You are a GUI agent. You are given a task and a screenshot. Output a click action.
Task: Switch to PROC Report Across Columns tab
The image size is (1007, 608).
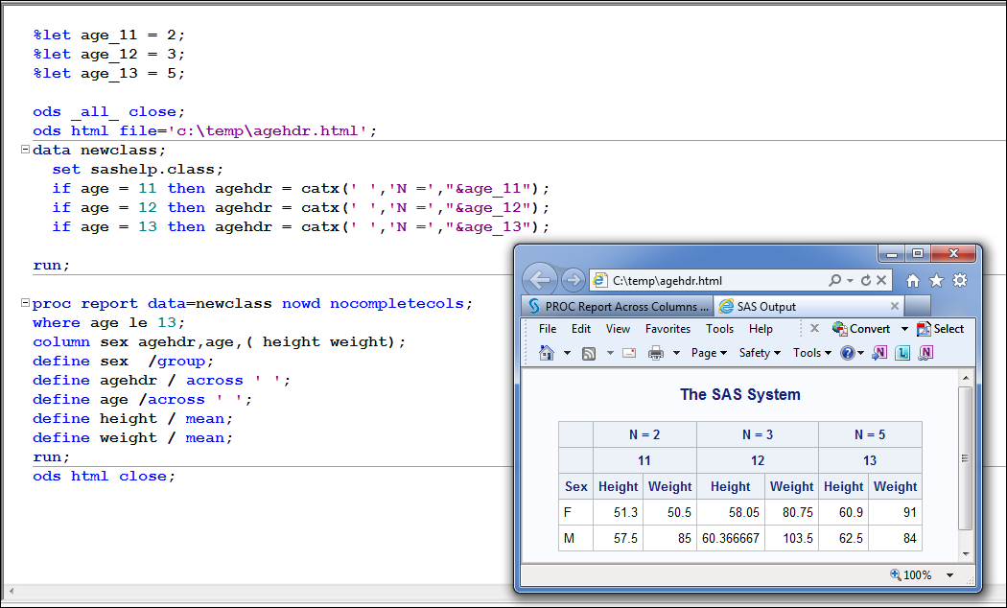(619, 307)
